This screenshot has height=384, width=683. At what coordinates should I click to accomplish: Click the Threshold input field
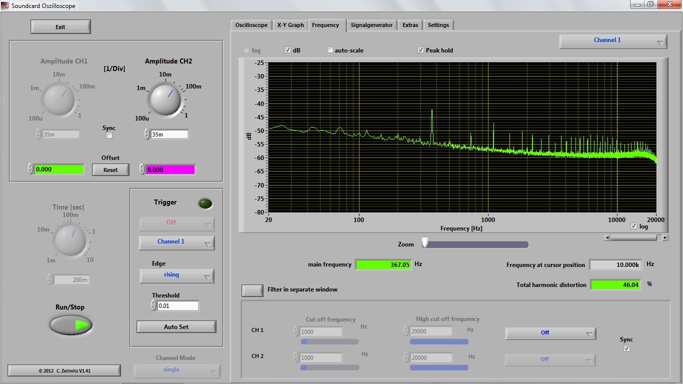pos(177,305)
